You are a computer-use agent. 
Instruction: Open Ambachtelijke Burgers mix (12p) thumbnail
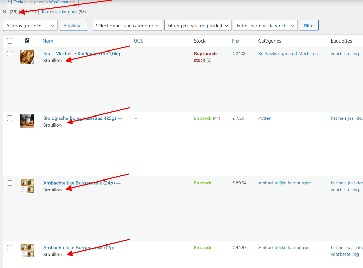point(27,251)
